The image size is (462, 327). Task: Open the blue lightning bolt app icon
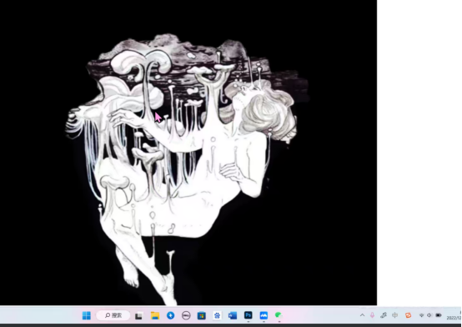pyautogui.click(x=171, y=315)
